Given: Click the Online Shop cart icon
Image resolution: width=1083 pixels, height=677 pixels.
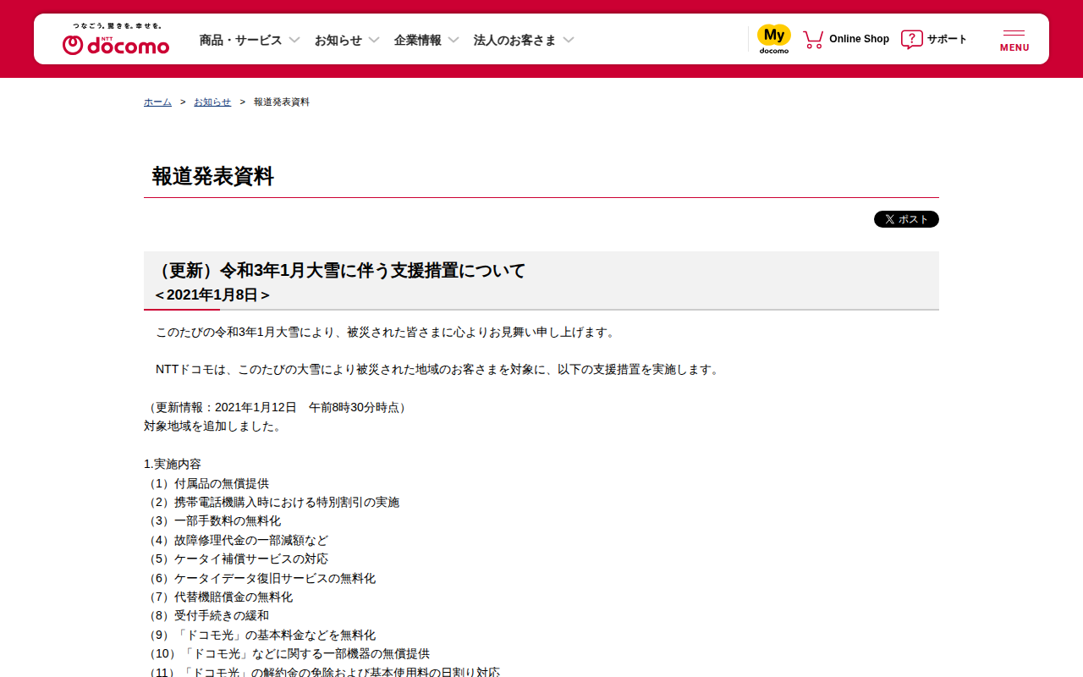Looking at the screenshot, I should pos(813,39).
